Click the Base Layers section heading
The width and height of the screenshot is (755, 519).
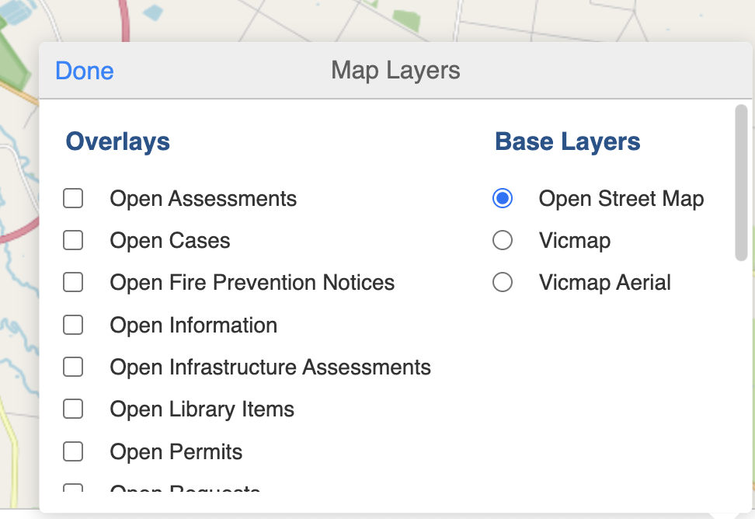tap(567, 141)
